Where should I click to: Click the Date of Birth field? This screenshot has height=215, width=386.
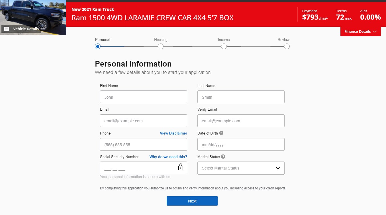[241, 144]
